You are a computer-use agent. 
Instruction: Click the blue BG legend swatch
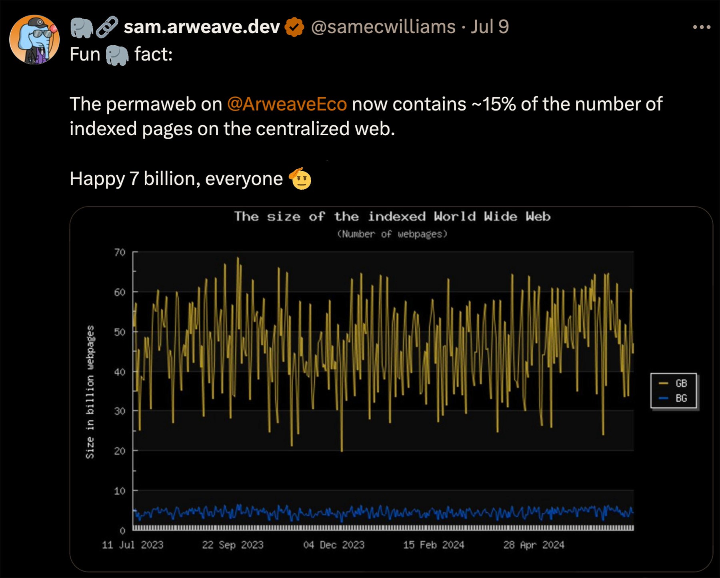click(663, 398)
